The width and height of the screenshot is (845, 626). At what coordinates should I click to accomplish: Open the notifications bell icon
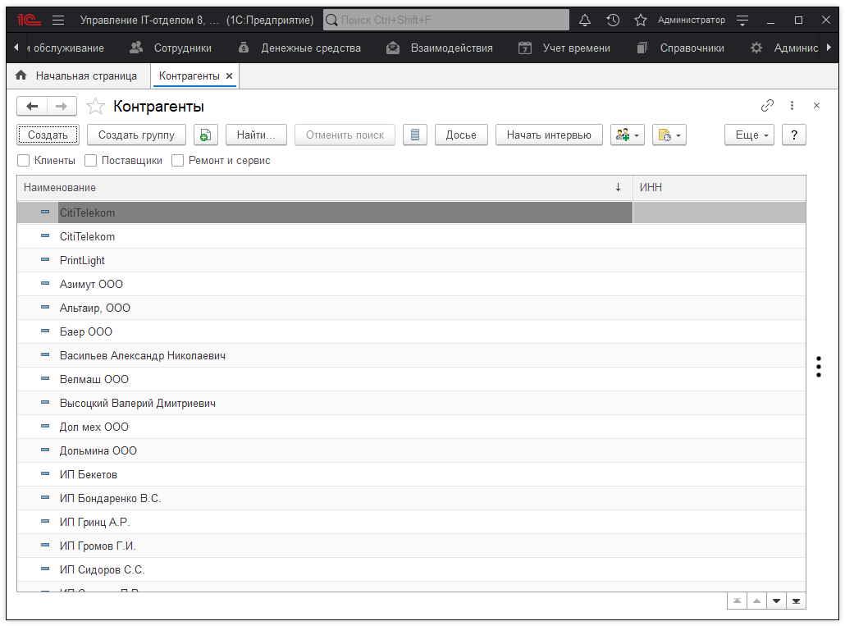(585, 20)
